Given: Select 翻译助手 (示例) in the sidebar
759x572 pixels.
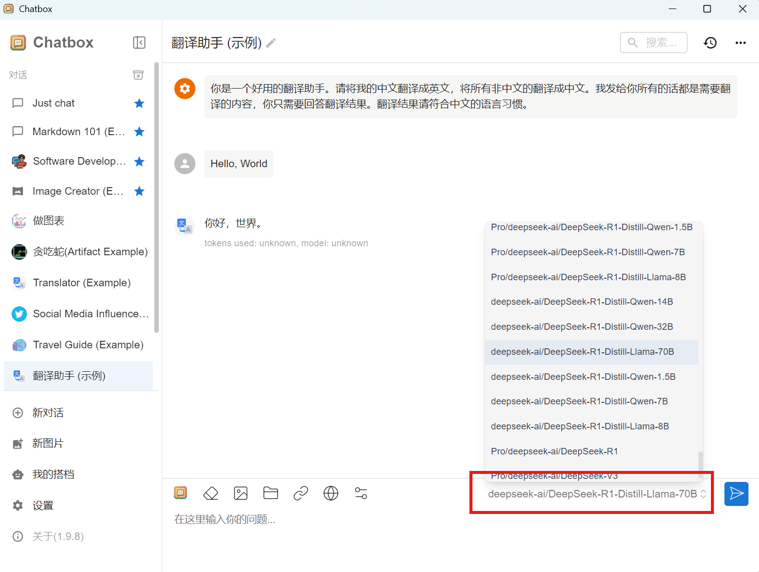Looking at the screenshot, I should click(78, 376).
